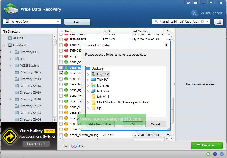The width and height of the screenshot is (227, 158).
Task: Select the fab_v1.4 folder
Action: (x=103, y=97)
